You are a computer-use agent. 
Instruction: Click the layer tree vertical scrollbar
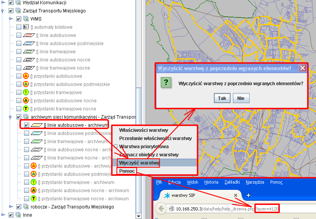[139, 117]
